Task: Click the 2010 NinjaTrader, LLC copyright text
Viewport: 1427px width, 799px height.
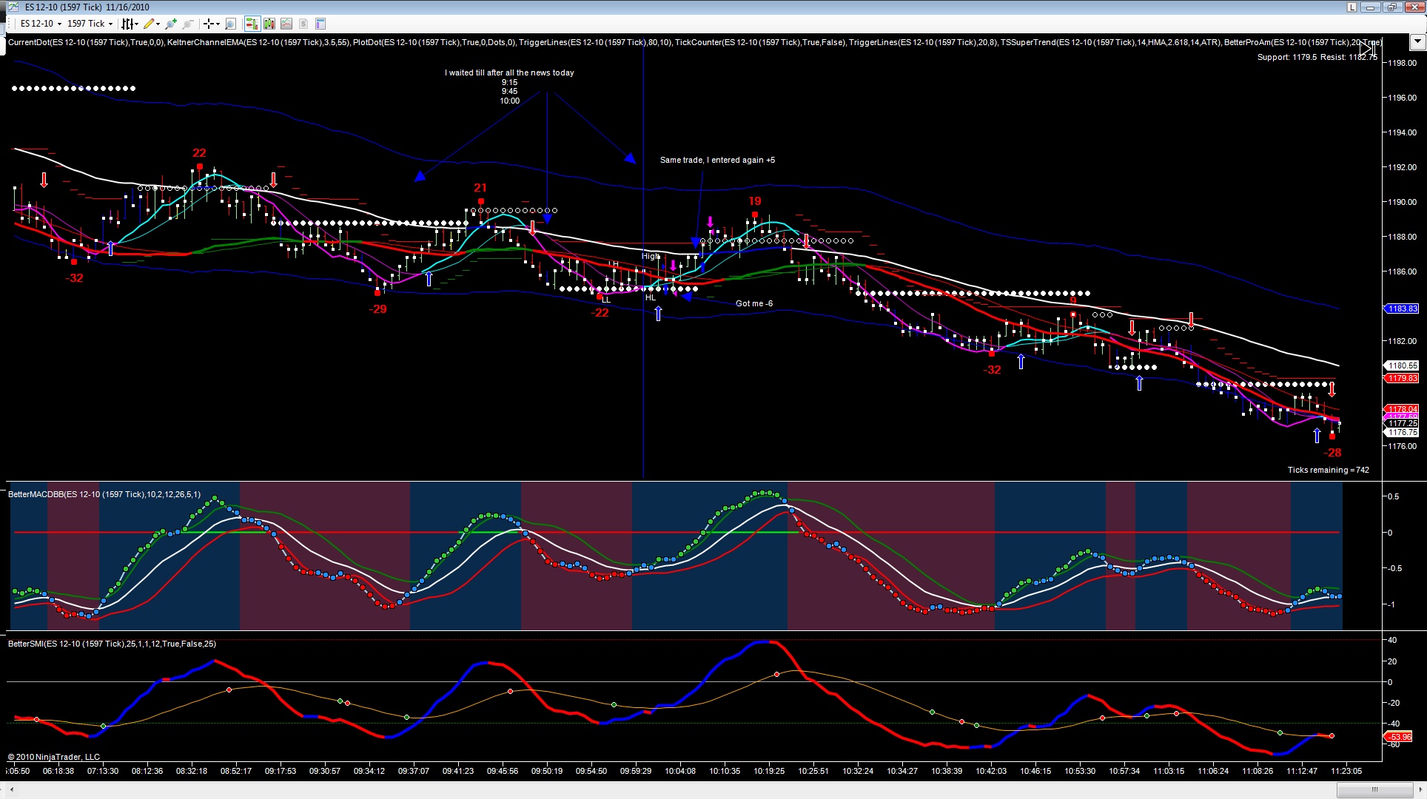Action: click(54, 757)
